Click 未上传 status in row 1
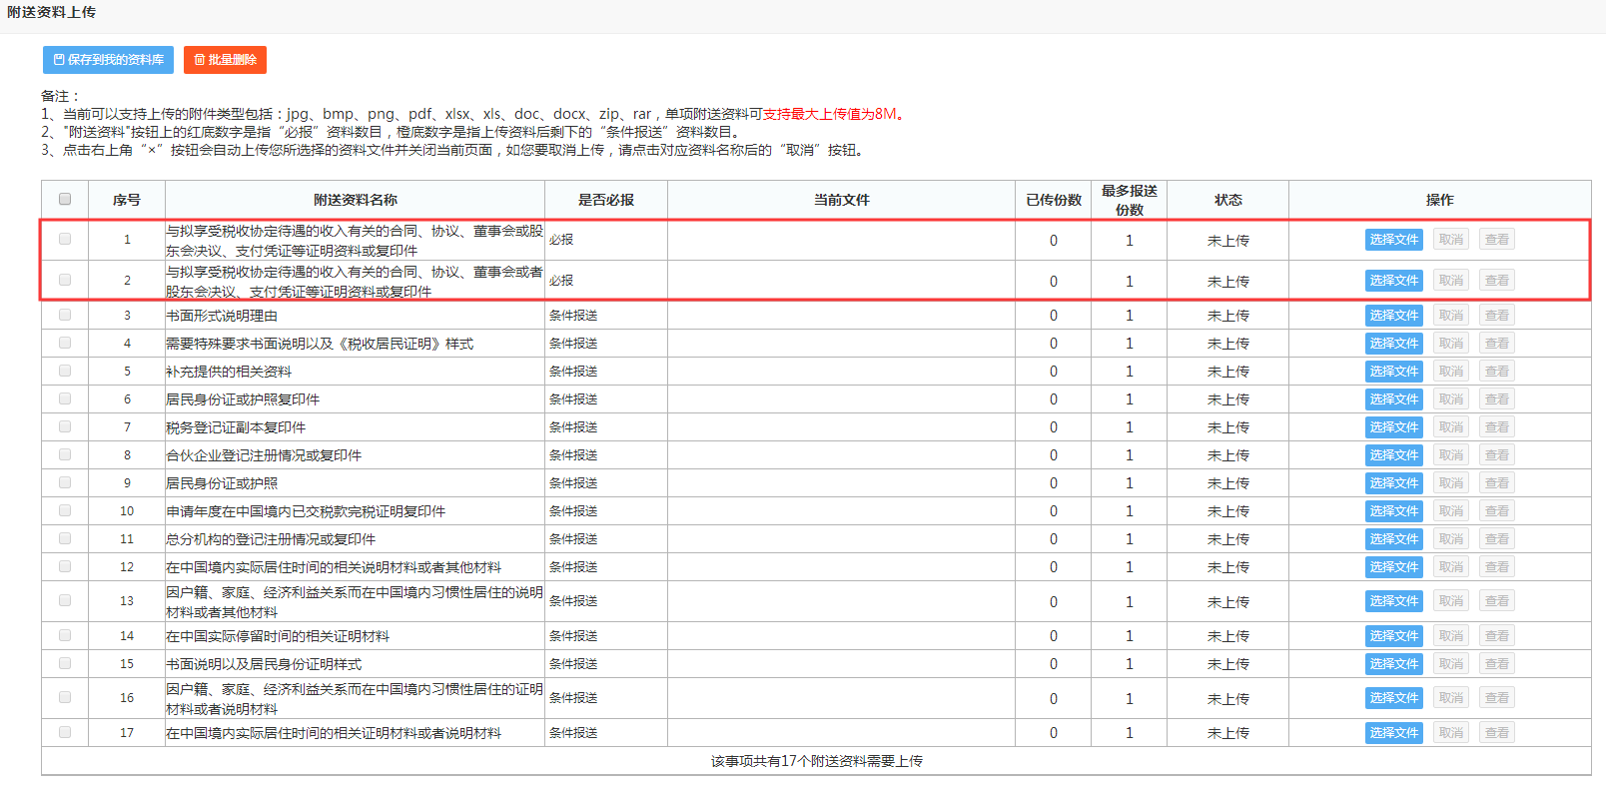This screenshot has height=787, width=1606. point(1228,241)
